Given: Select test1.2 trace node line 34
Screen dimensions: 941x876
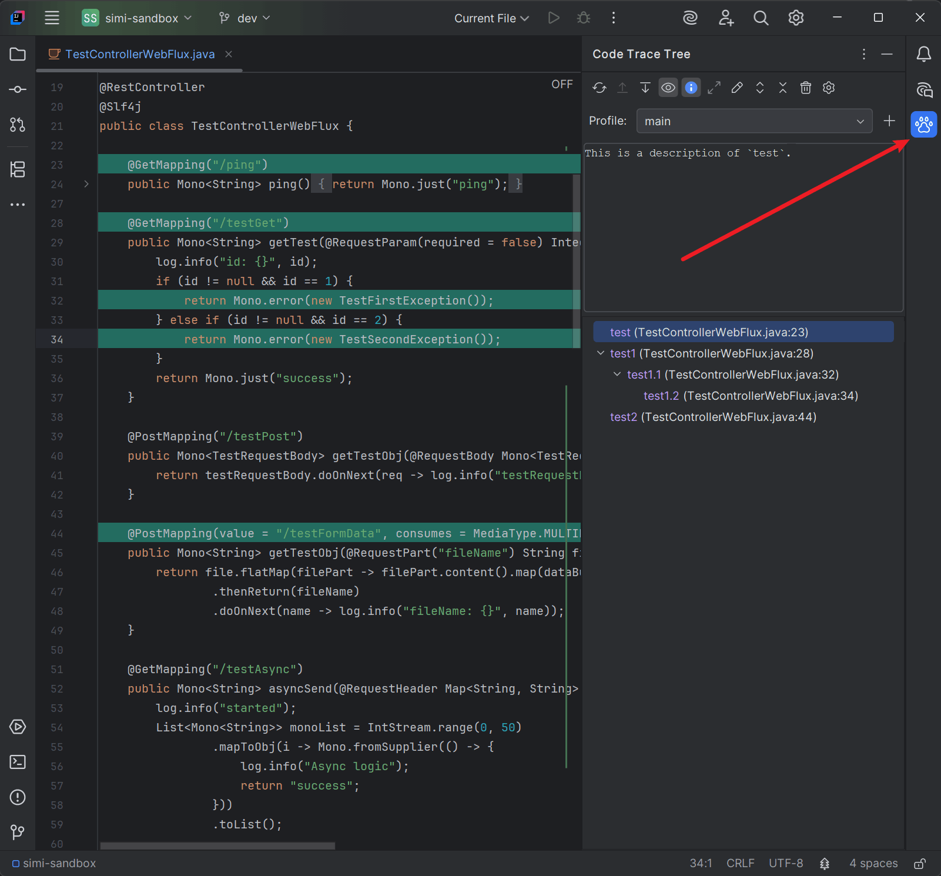Looking at the screenshot, I should [751, 396].
